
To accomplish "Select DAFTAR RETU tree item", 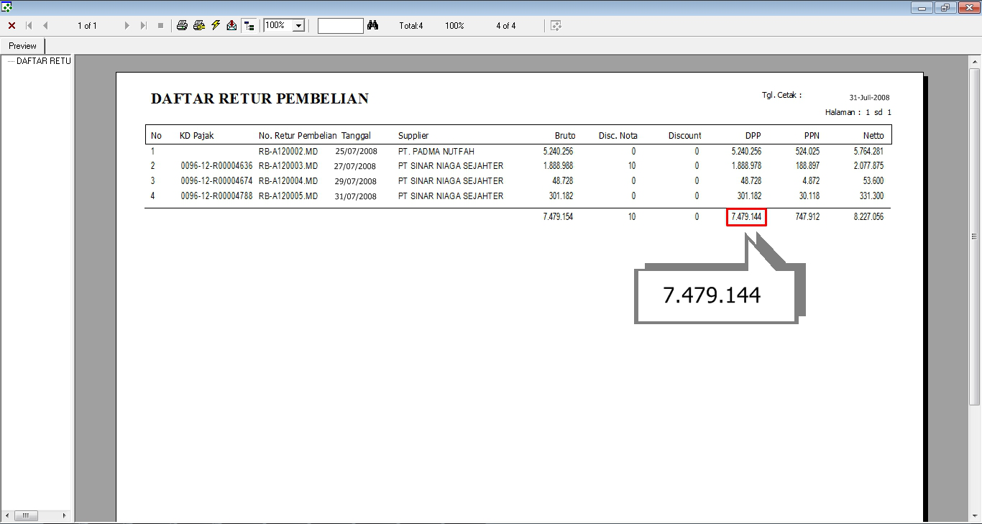I will click(x=43, y=61).
